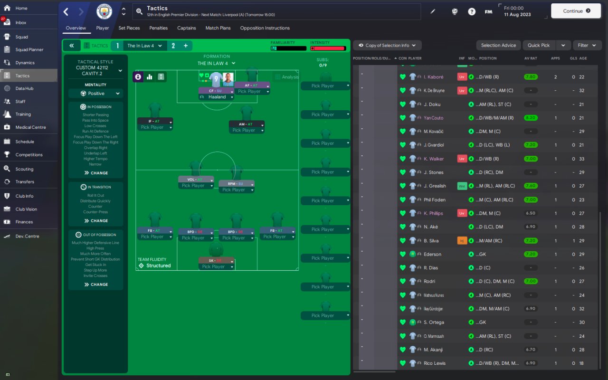Click the Transfers arrows icon in the sidebar
This screenshot has width=608, height=380.
coord(7,181)
